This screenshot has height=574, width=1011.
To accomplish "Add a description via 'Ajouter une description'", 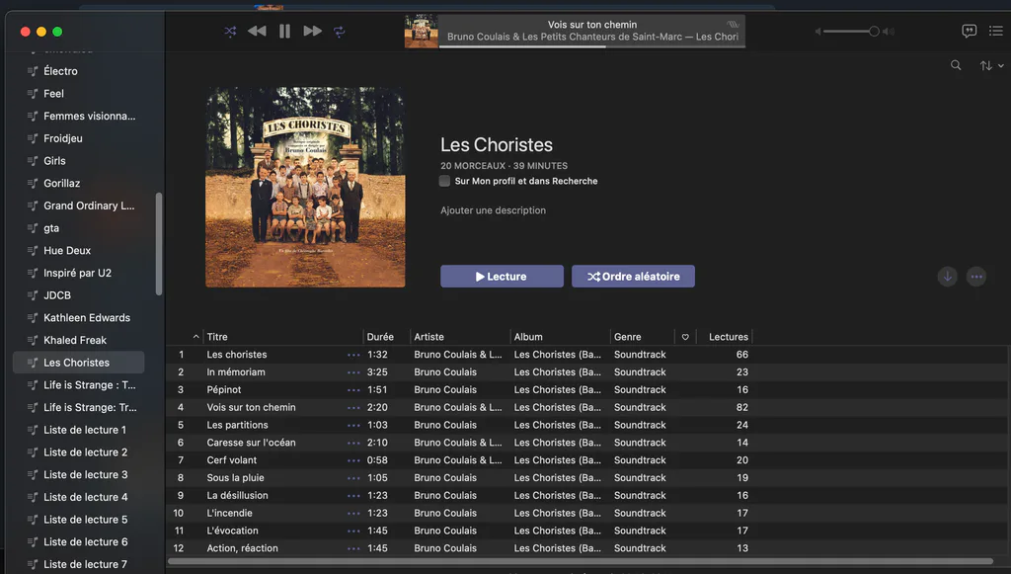I will coord(494,210).
